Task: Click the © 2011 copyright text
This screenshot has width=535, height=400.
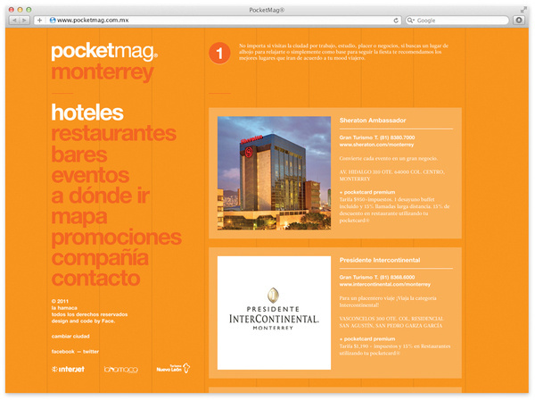Action: click(60, 301)
